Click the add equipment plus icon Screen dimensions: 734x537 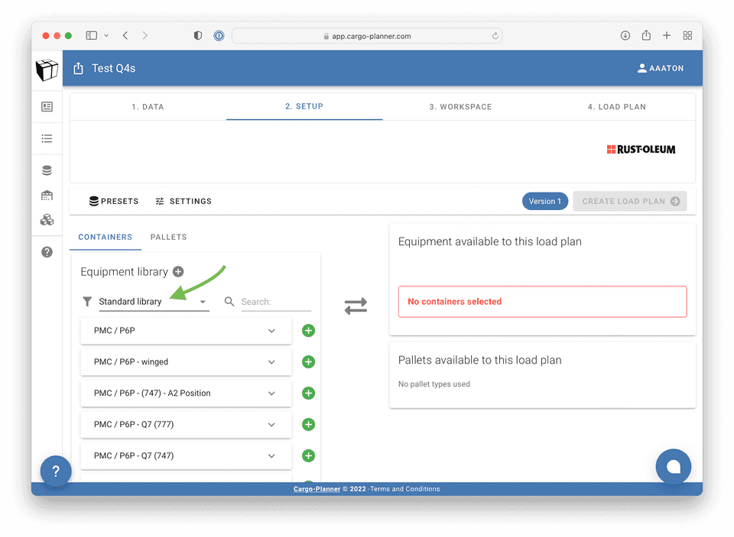click(178, 271)
